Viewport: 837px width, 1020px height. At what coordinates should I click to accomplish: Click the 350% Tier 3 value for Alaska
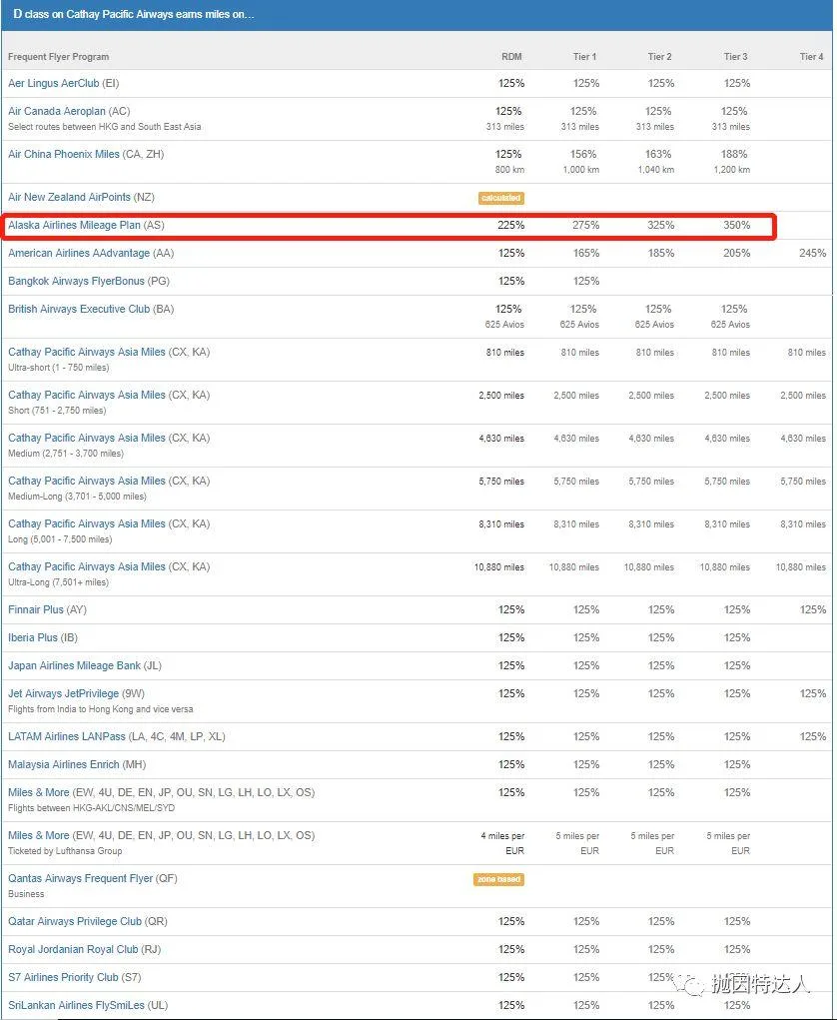(737, 225)
